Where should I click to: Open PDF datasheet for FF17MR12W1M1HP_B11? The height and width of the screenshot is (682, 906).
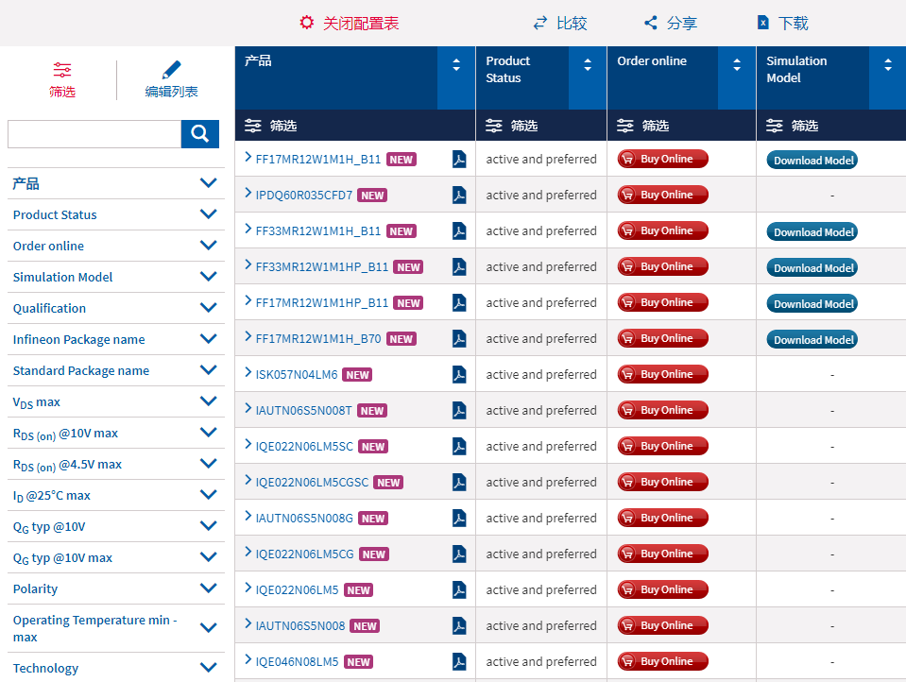click(459, 302)
